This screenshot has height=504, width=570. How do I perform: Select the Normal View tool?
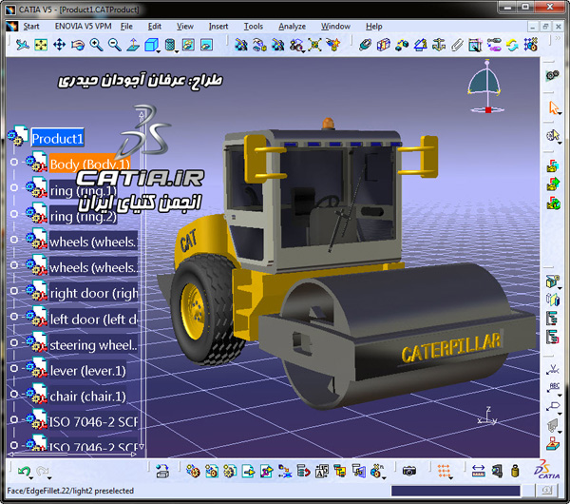(133, 45)
